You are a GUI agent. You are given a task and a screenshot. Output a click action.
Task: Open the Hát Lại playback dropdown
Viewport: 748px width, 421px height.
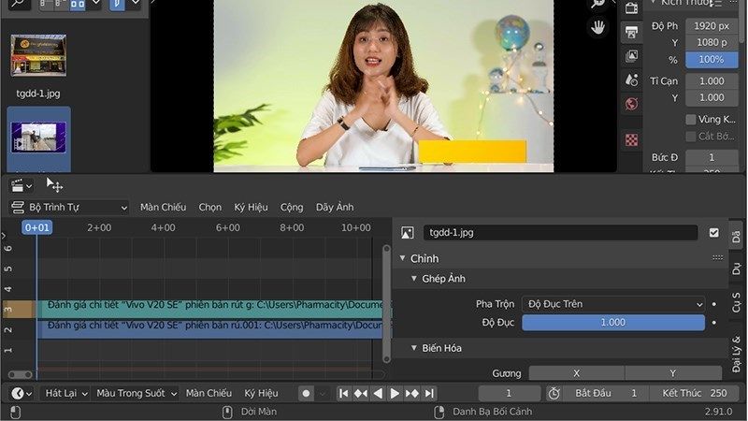point(65,393)
